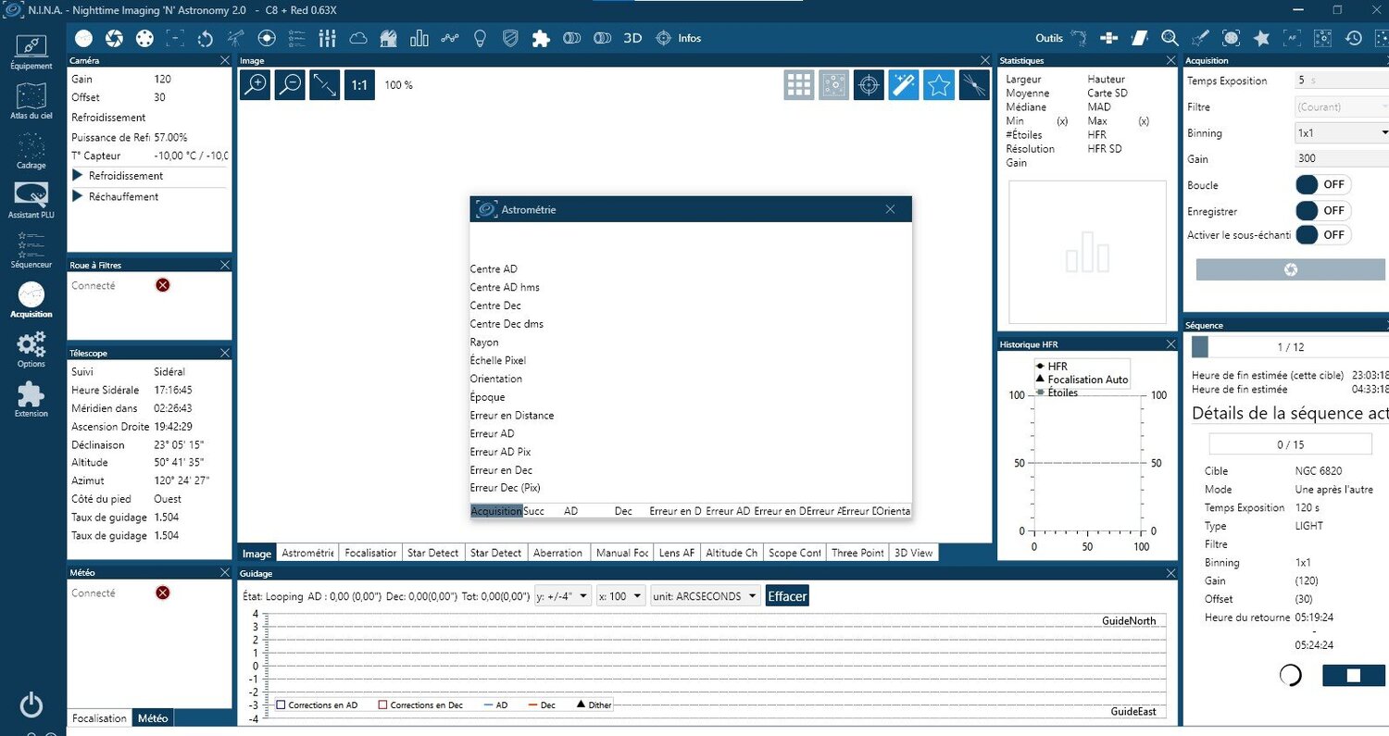This screenshot has height=736, width=1389.
Task: Click the AF autofocus tool icon
Action: pos(1292,38)
